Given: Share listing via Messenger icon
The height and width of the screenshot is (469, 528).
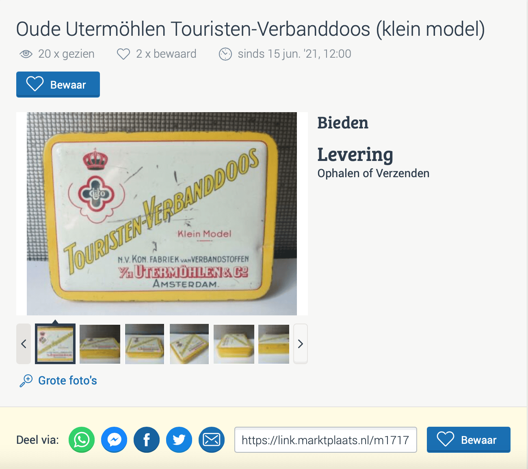Looking at the screenshot, I should tap(114, 440).
